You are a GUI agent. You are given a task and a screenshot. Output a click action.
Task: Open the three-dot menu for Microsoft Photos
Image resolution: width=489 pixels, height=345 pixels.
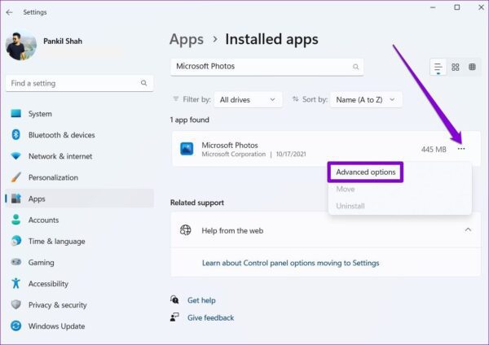[x=461, y=149]
